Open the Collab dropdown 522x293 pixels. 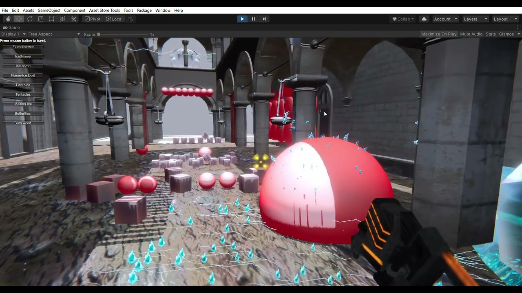coord(403,19)
